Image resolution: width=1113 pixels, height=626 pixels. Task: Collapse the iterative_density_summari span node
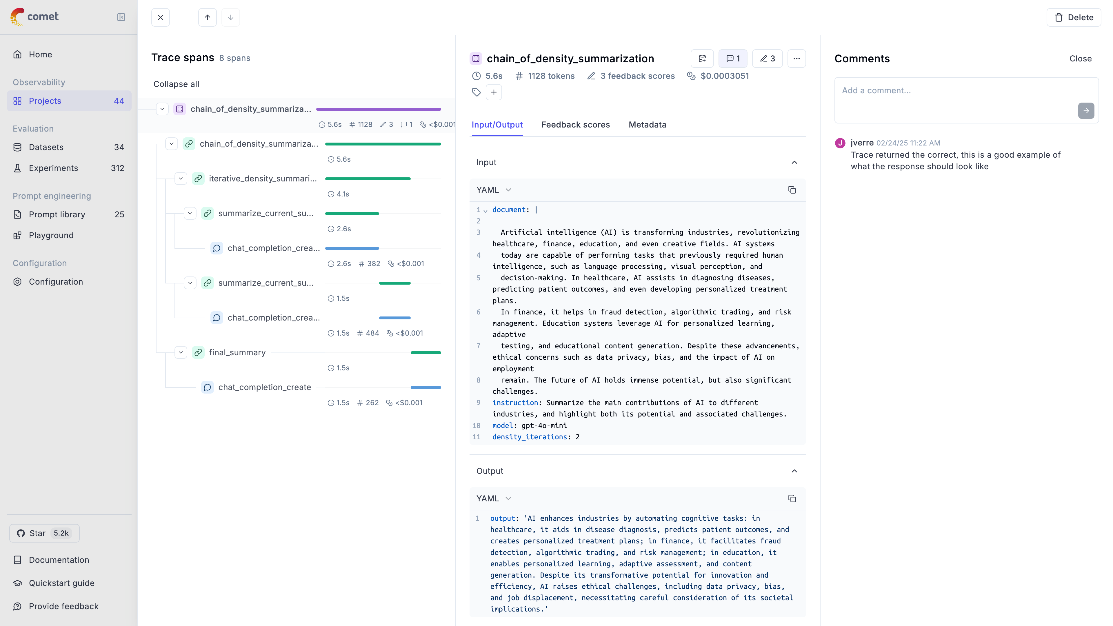(181, 179)
